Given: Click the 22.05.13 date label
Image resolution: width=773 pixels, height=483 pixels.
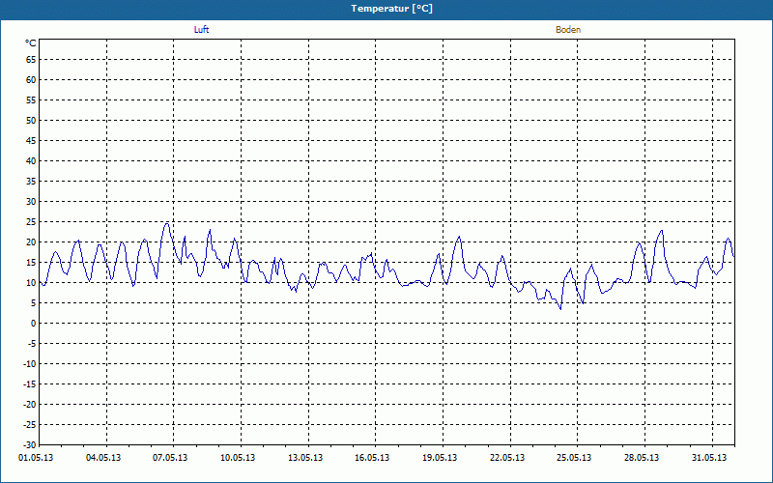Looking at the screenshot, I should pos(507,458).
